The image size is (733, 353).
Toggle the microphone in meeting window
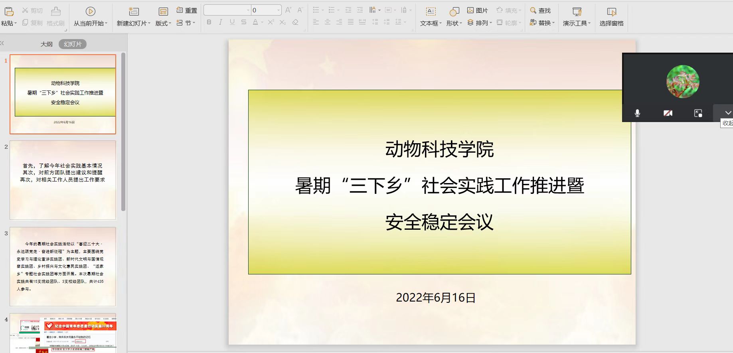pyautogui.click(x=637, y=113)
